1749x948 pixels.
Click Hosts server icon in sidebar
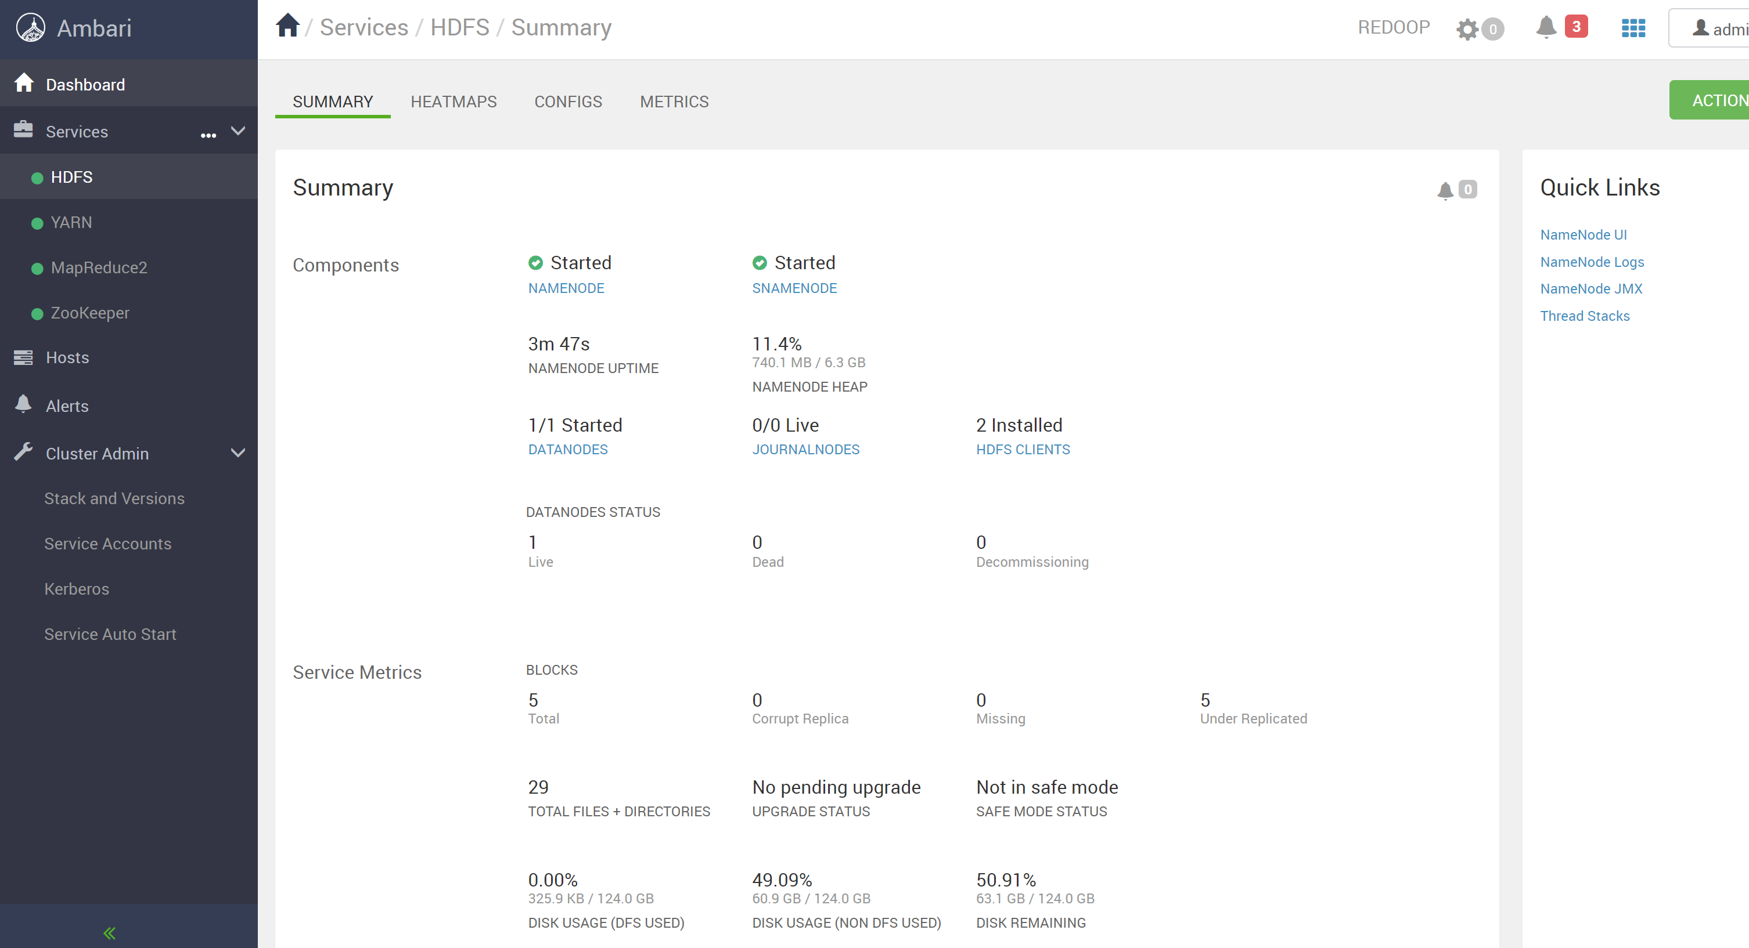click(x=23, y=357)
